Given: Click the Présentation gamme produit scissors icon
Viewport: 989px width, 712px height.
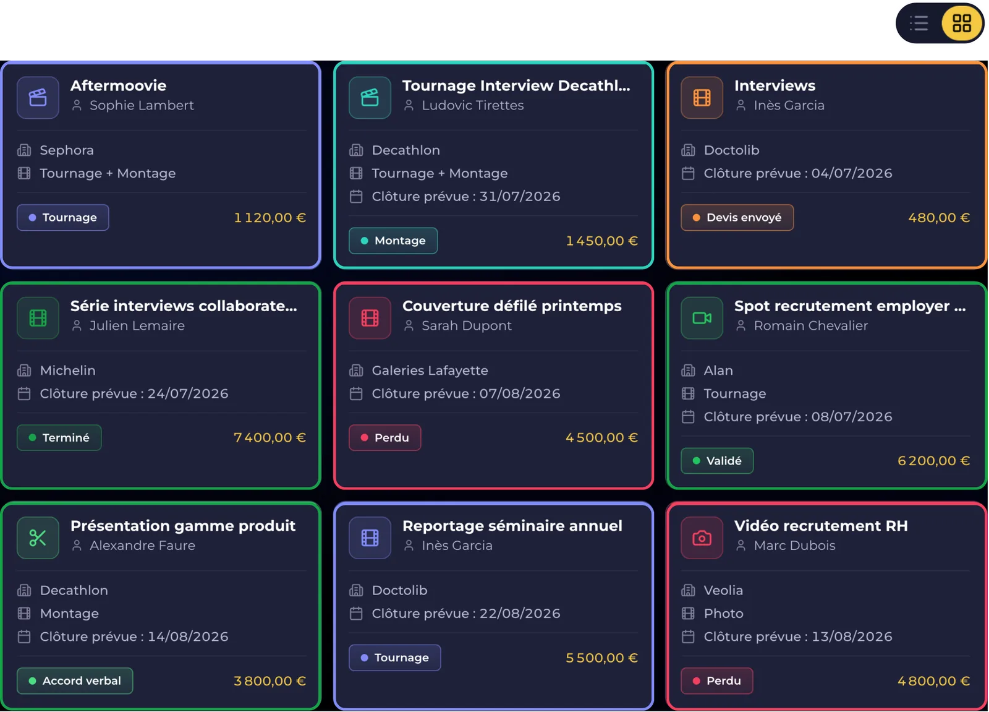Looking at the screenshot, I should pos(38,538).
